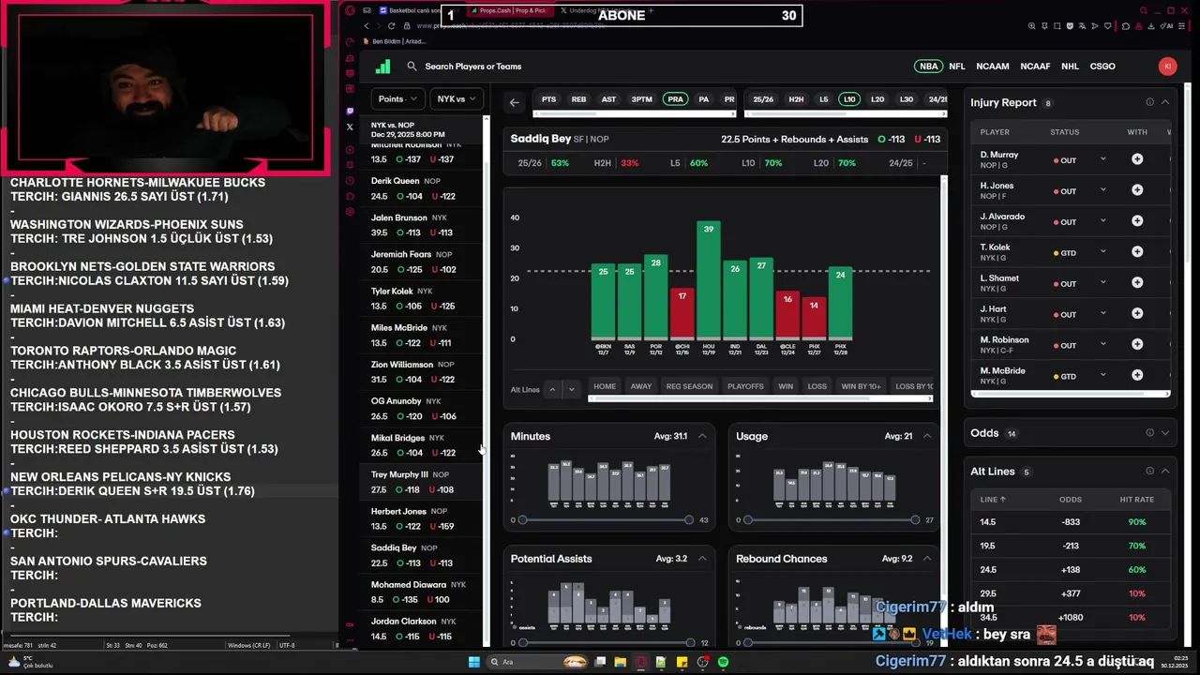Screen dimensions: 1200x675
Task: Add T. Kolek to the WITH filter
Action: [x=1137, y=252]
